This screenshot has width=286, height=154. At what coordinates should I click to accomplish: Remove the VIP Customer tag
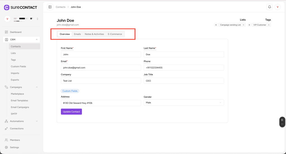269,25
